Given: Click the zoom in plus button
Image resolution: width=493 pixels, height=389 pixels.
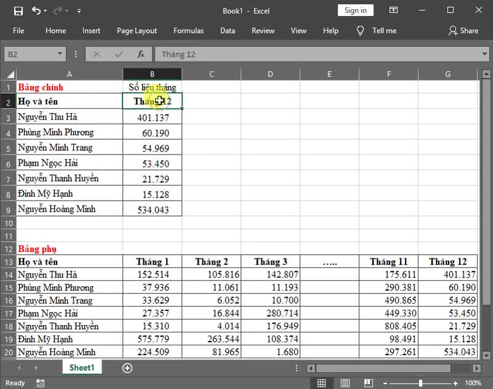Looking at the screenshot, I should (455, 383).
